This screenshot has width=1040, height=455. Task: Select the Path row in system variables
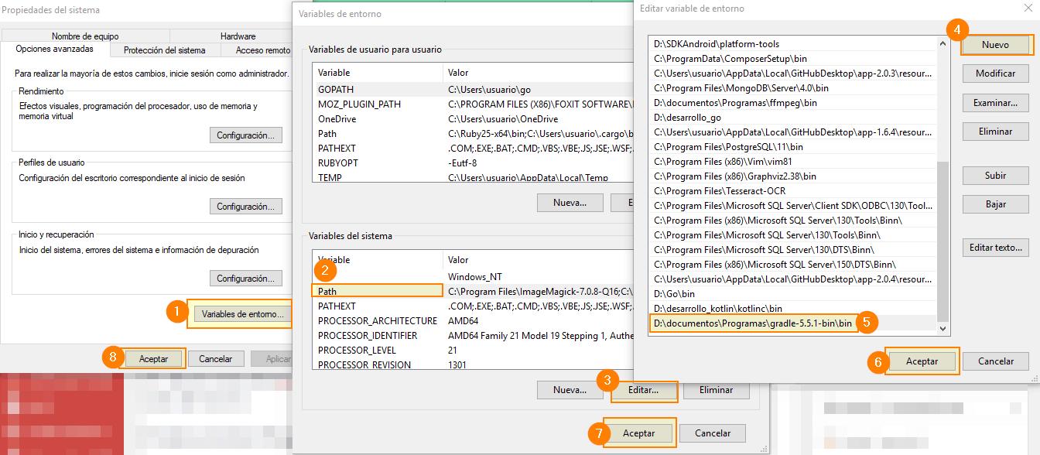click(x=378, y=292)
